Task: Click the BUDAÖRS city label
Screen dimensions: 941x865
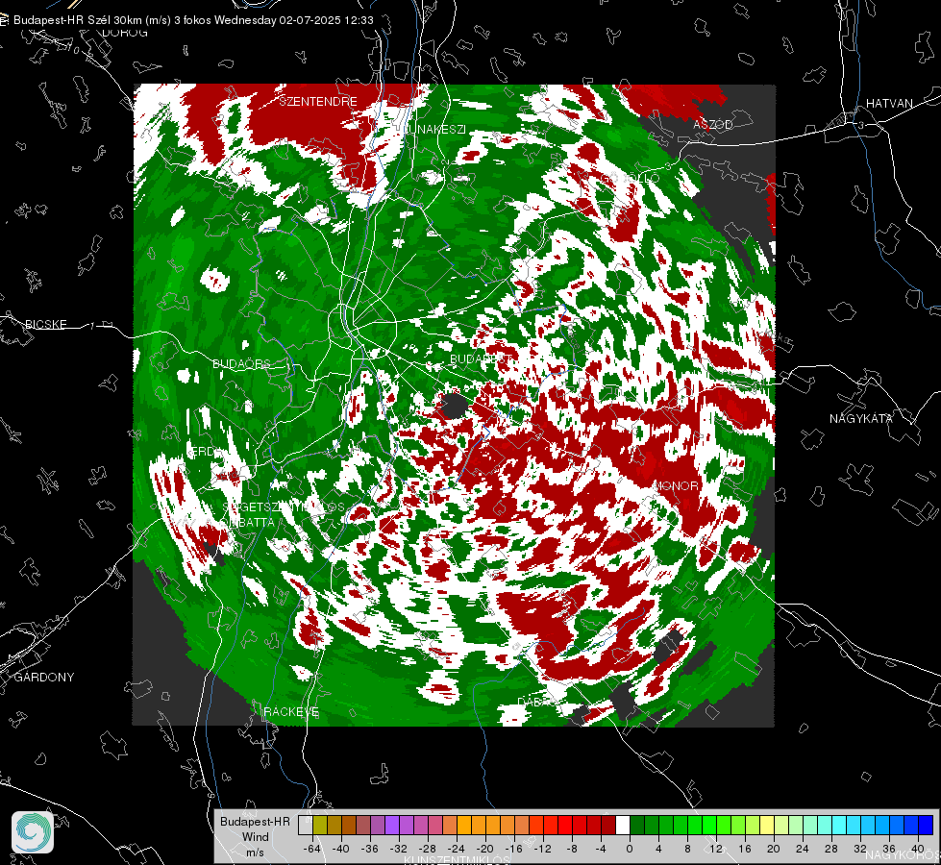Action: point(241,363)
